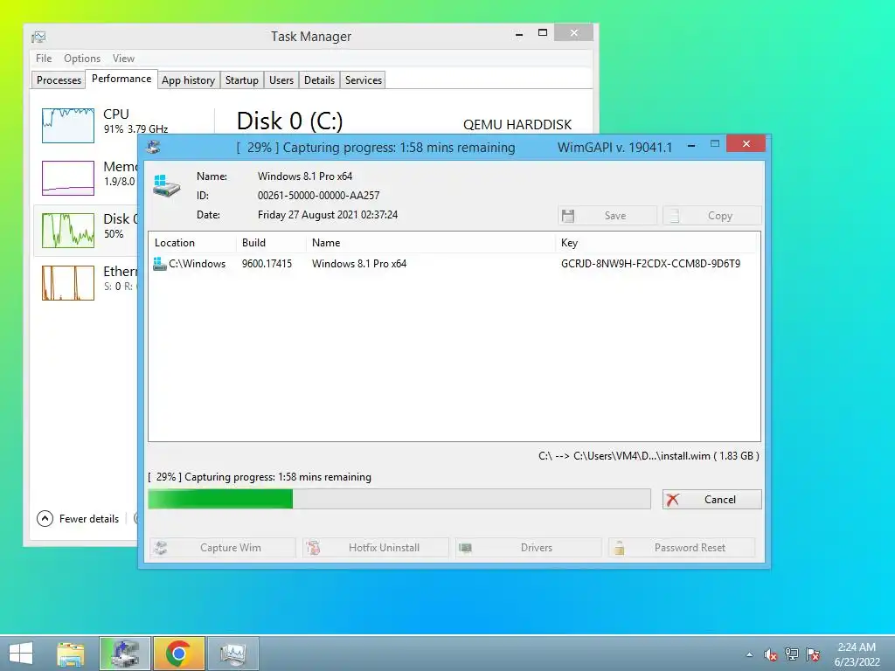Click the muted volume tray icon

[771, 654]
